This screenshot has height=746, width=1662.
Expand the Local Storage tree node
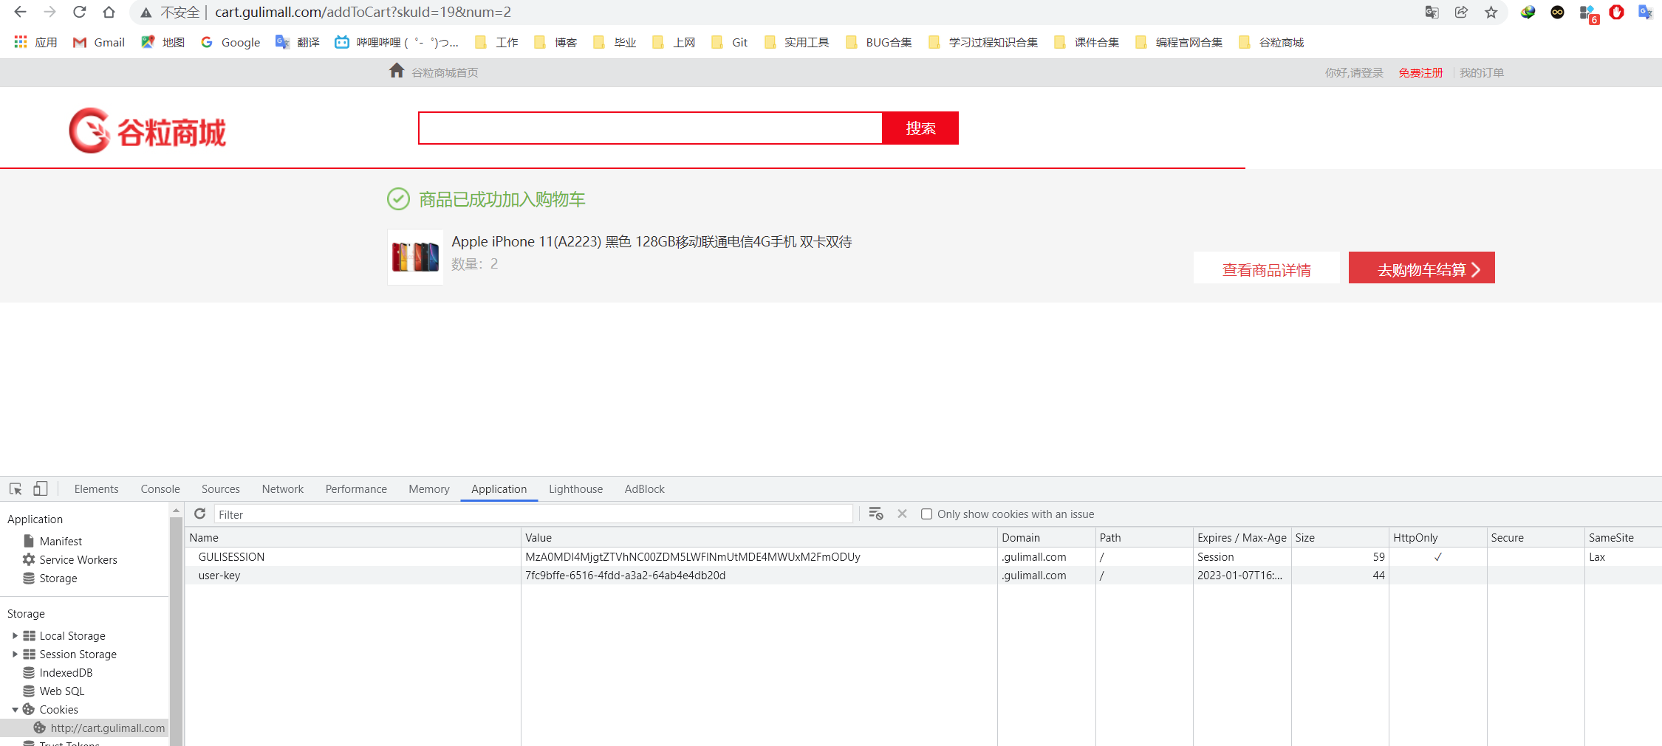coord(15,635)
